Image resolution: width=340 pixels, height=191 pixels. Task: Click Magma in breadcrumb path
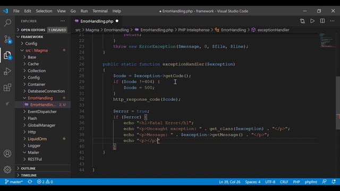point(92,30)
